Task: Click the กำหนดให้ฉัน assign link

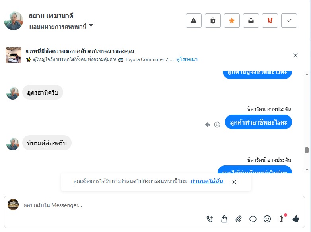Action: [x=207, y=181]
